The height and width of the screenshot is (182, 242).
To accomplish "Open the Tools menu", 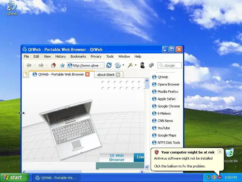I will (110, 56).
